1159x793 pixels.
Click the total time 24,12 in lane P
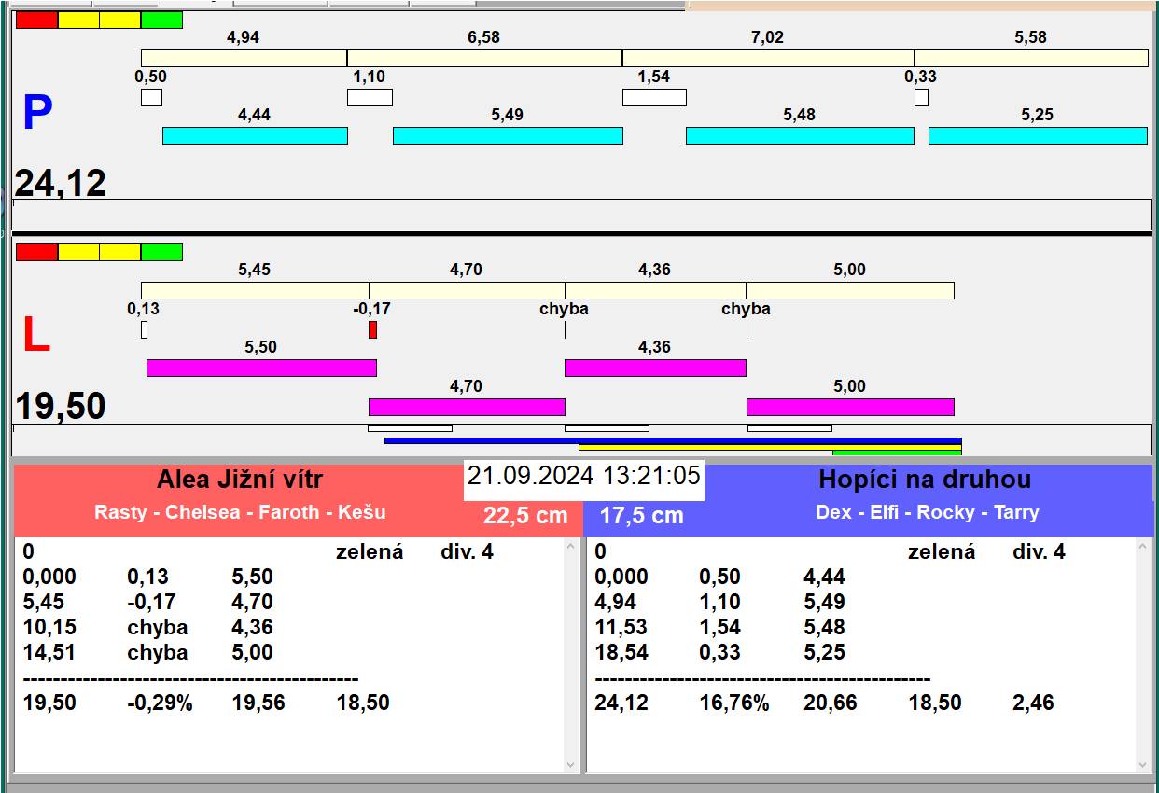click(61, 183)
